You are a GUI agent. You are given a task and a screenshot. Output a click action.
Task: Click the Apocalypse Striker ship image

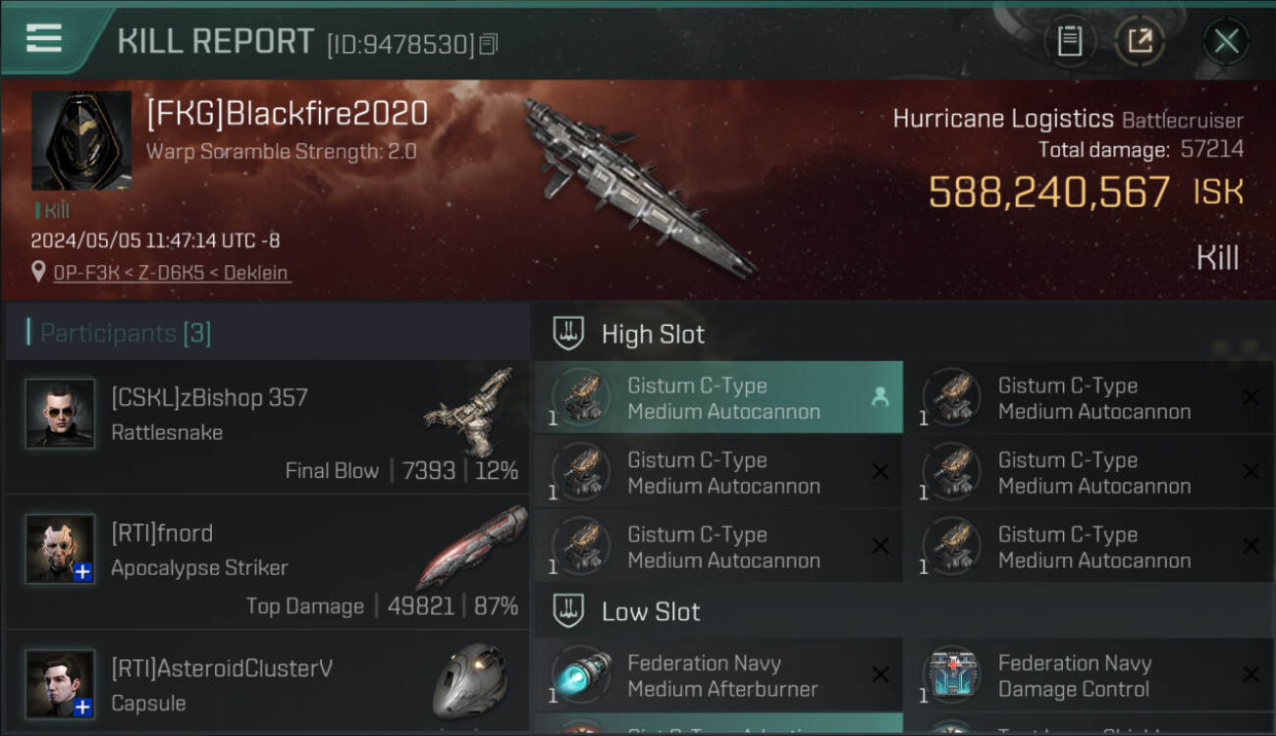tap(471, 546)
